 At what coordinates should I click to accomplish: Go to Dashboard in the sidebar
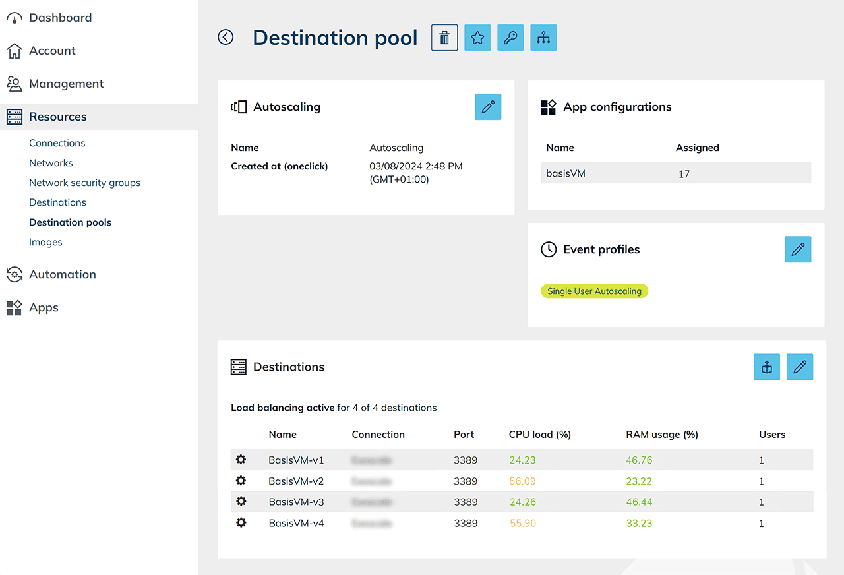point(60,18)
